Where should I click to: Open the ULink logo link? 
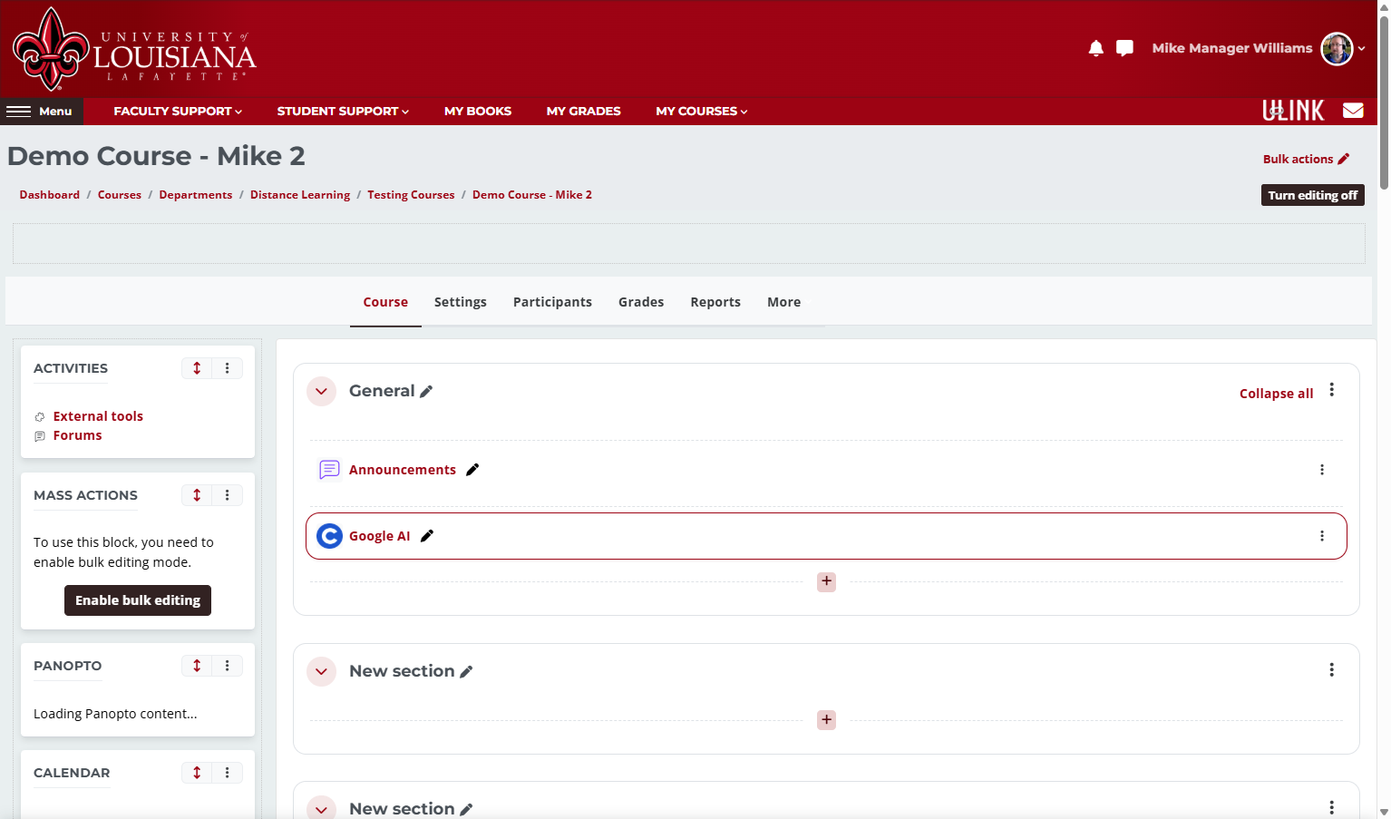click(1293, 111)
